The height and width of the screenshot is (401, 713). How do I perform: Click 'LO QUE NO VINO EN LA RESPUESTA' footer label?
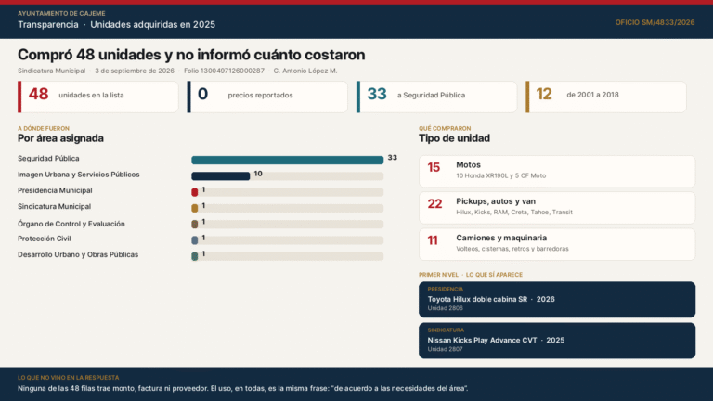tap(68, 378)
